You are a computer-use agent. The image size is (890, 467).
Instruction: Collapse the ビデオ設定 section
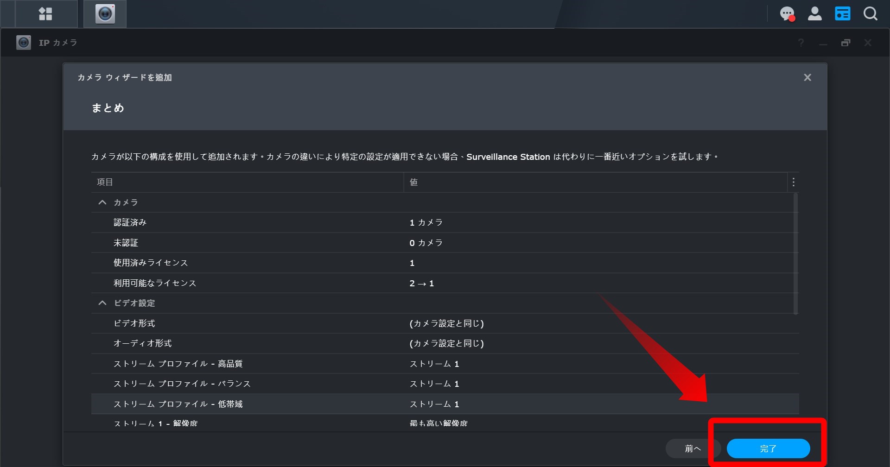[x=102, y=303]
